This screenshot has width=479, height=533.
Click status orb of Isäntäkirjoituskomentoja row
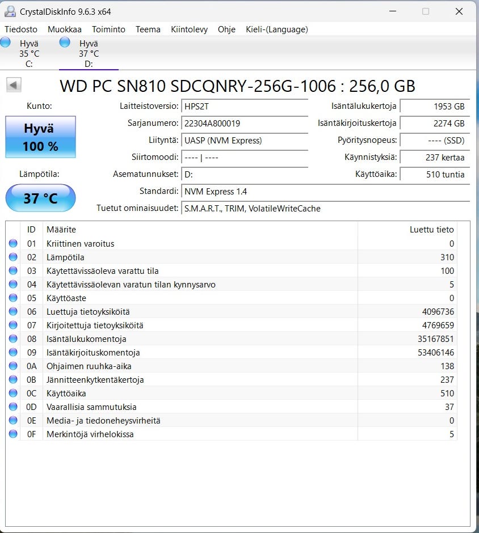tap(13, 352)
